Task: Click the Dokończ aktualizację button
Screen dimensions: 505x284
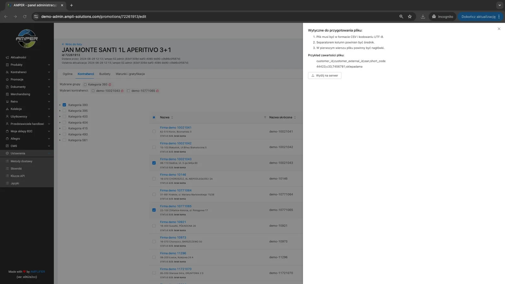Action: (x=480, y=17)
